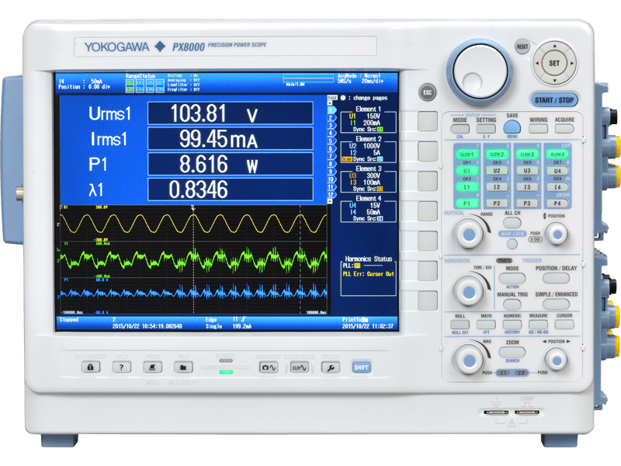Click the round RESET key
The height and width of the screenshot is (466, 621).
pyautogui.click(x=522, y=47)
